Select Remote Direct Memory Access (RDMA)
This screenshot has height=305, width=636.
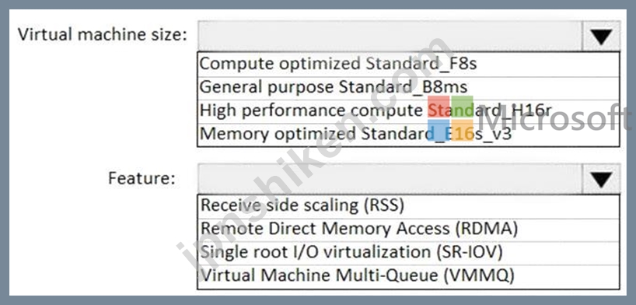tap(408, 230)
